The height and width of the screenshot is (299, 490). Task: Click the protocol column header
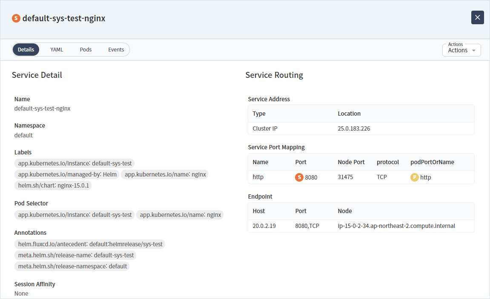tap(387, 162)
